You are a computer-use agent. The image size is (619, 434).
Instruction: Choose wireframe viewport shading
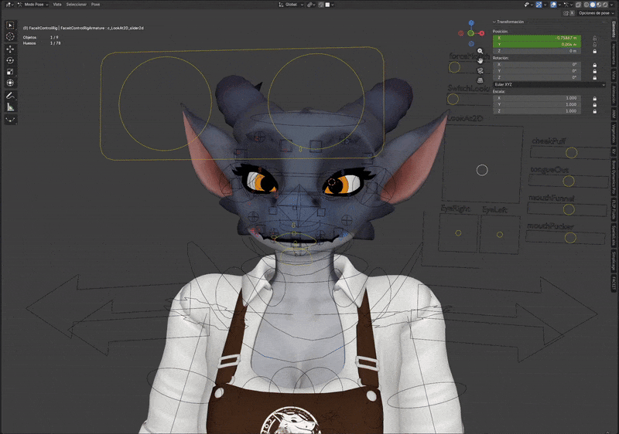point(586,5)
